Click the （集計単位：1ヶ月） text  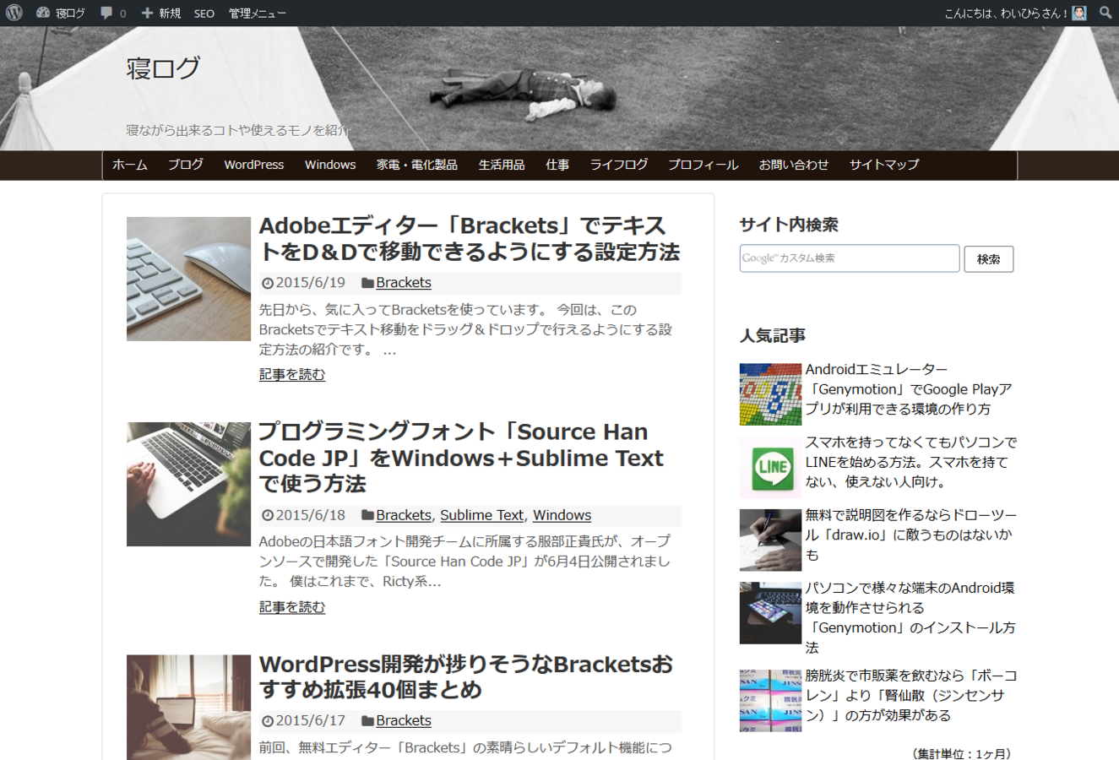pos(961,753)
